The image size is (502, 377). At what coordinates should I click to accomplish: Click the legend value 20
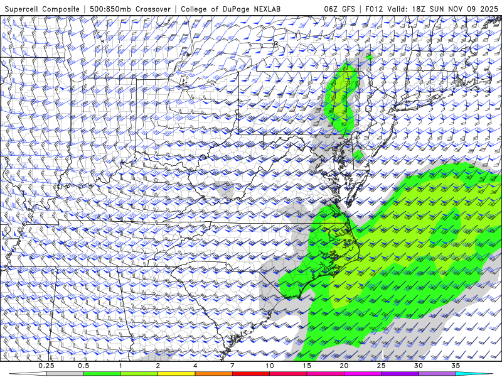click(344, 366)
